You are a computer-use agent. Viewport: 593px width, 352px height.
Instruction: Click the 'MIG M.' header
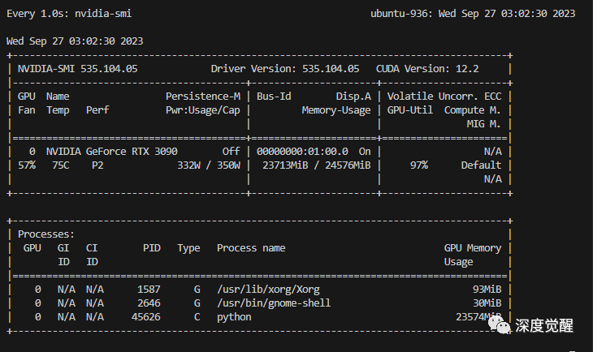click(x=483, y=124)
